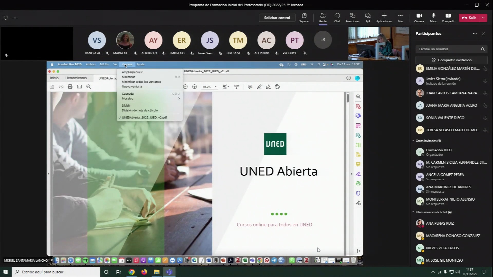
Task: Click the presenter video thumbnail
Action: click(378, 43)
